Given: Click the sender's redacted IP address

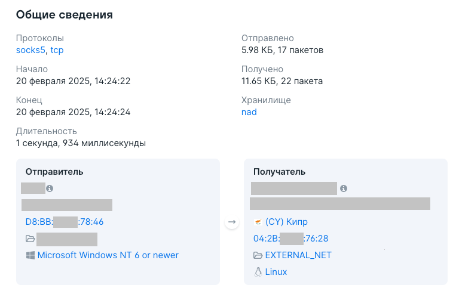Looking at the screenshot, I should pos(67,205).
